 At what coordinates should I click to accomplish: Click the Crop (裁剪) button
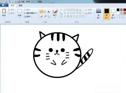click(27, 10)
